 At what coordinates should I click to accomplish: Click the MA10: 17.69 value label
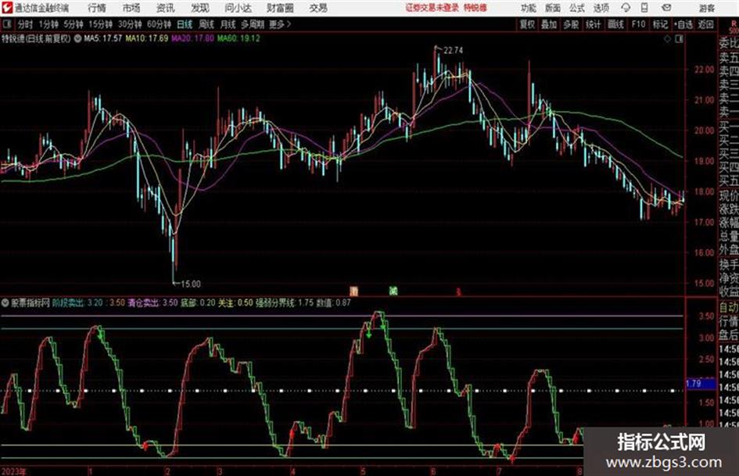(x=146, y=38)
